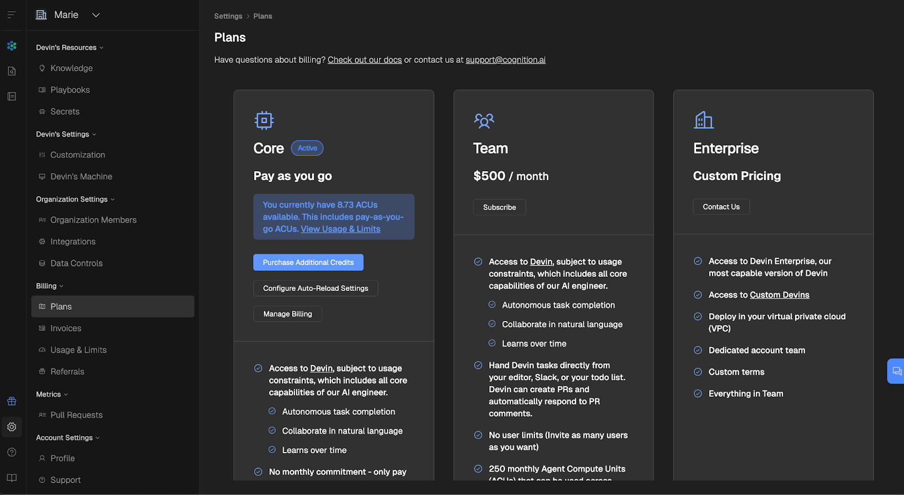This screenshot has width=904, height=495.
Task: Click the gift icon beside Referrals
Action: tap(42, 371)
